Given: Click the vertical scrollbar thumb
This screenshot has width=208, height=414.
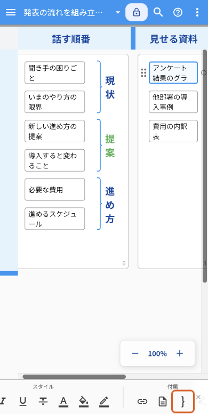Looking at the screenshot, I should click(205, 166).
